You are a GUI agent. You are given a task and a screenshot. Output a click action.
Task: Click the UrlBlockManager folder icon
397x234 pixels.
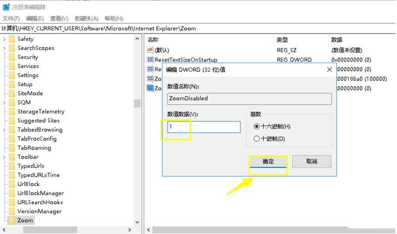12,193
